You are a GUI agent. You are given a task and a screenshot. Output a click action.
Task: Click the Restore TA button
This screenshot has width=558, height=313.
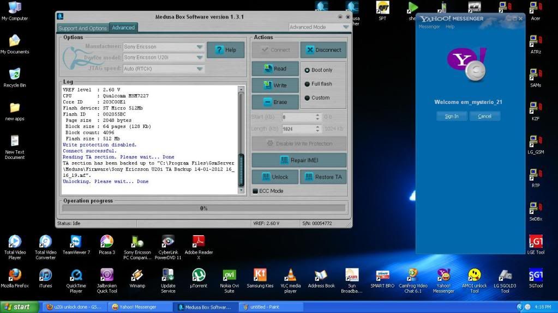coord(323,177)
